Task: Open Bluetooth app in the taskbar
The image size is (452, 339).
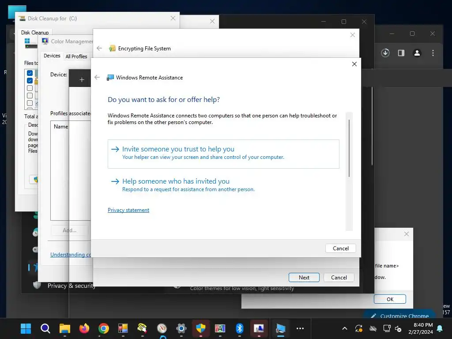Action: (240, 328)
